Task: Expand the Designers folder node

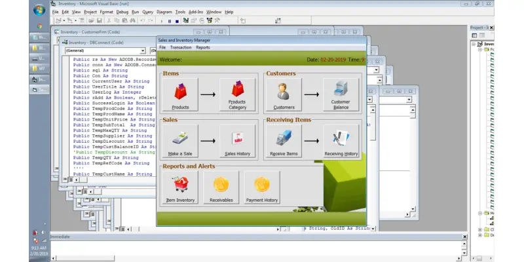Action: (480, 235)
